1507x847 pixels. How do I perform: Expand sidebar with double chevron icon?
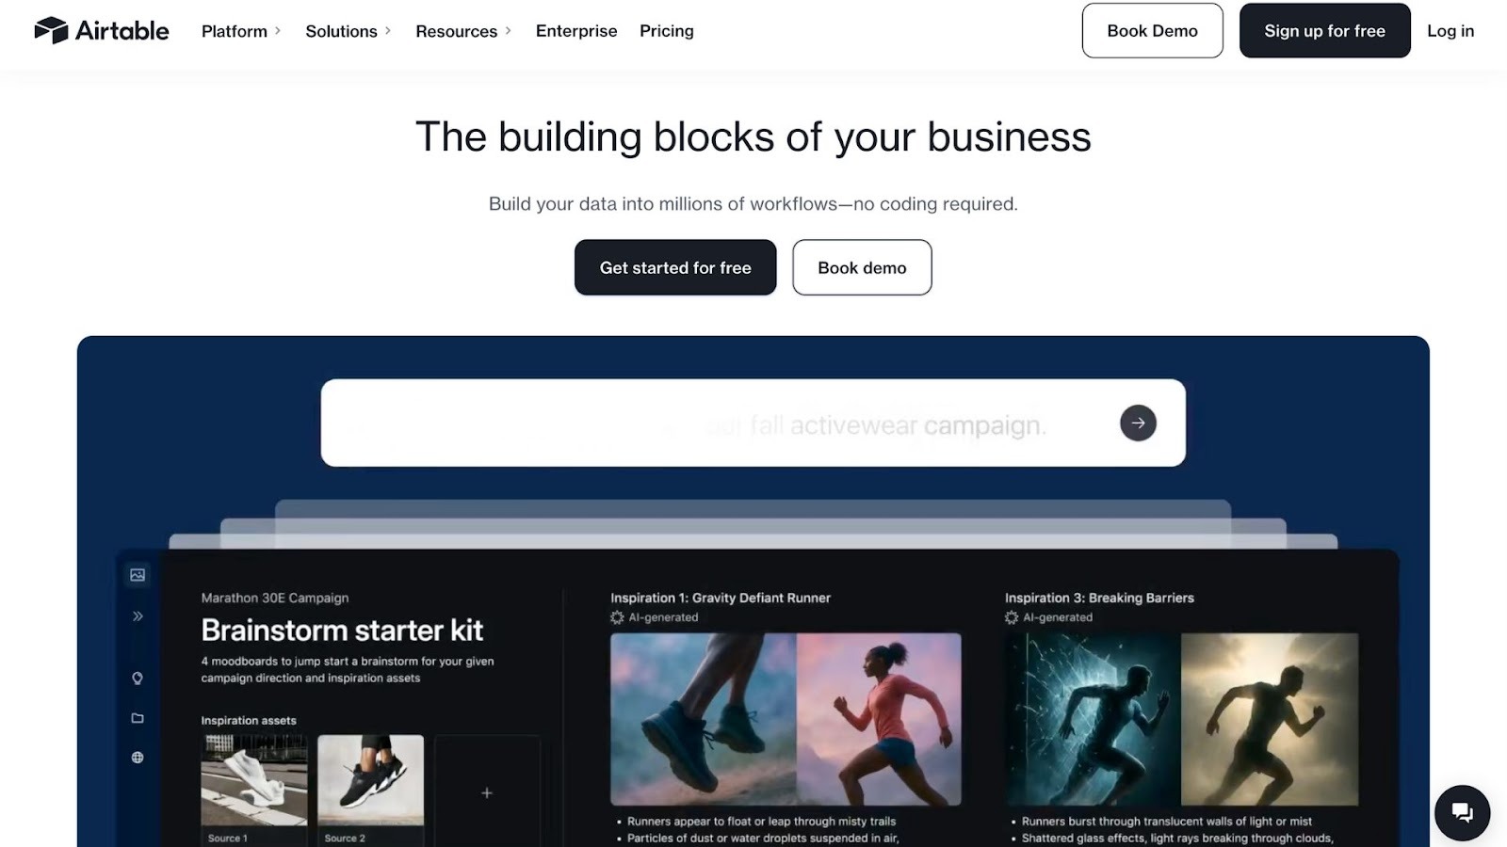138,616
